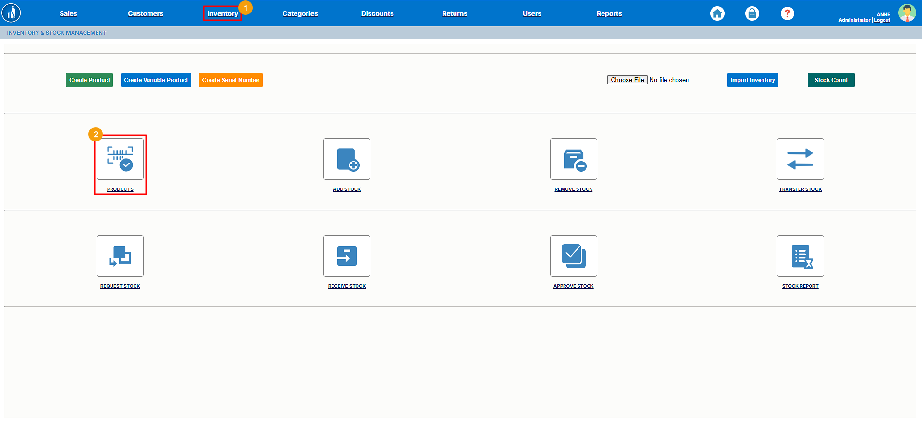The height and width of the screenshot is (422, 922).
Task: Open the Remove Stock icon
Action: (x=573, y=159)
